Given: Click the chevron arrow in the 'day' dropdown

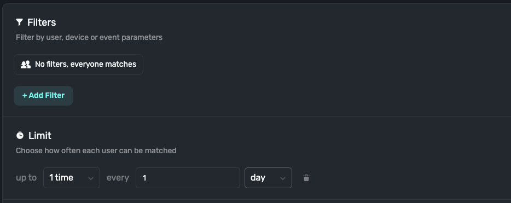Looking at the screenshot, I should pyautogui.click(x=283, y=178).
